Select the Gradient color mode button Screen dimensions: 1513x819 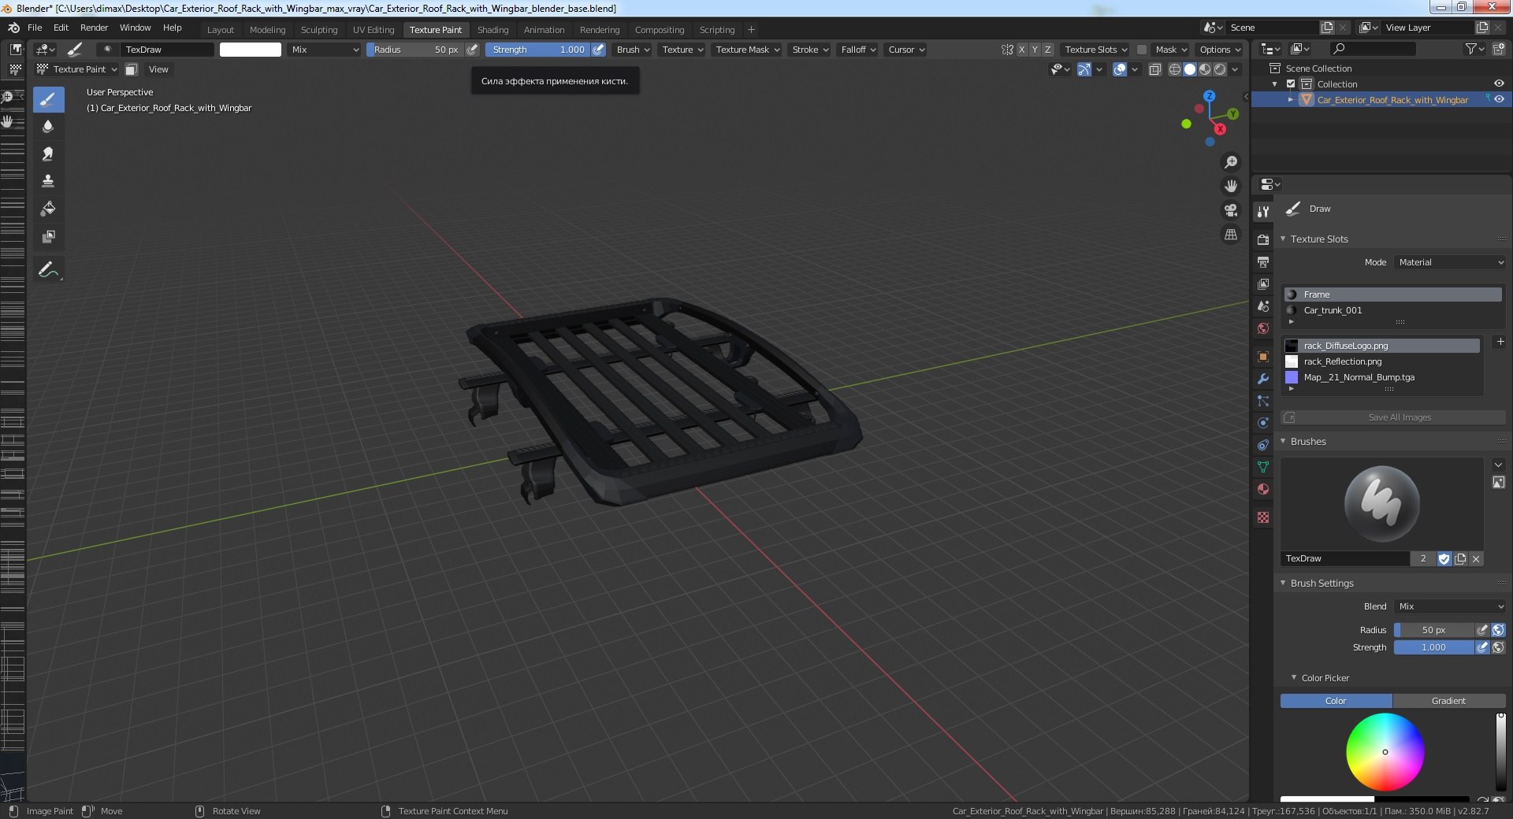[x=1448, y=701]
